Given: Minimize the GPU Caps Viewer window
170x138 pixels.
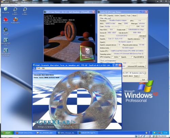Looking at the screenshot, I should (140, 12).
